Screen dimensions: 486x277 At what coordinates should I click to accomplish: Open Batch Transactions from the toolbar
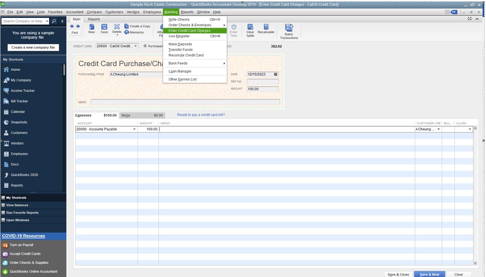[289, 28]
